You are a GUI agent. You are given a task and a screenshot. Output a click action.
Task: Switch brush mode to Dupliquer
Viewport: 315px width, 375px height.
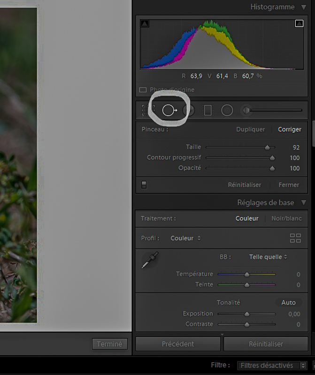coord(250,129)
